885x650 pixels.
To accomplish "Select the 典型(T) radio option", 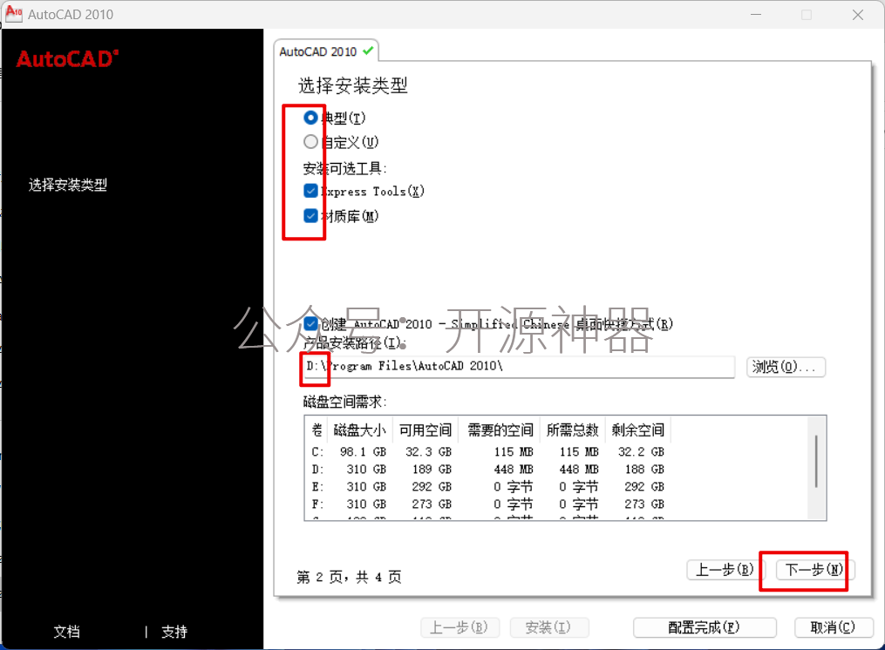I will [310, 118].
